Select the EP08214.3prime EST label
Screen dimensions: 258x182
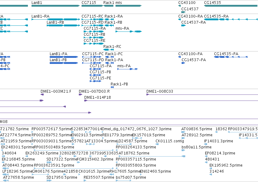[x=220, y=154]
